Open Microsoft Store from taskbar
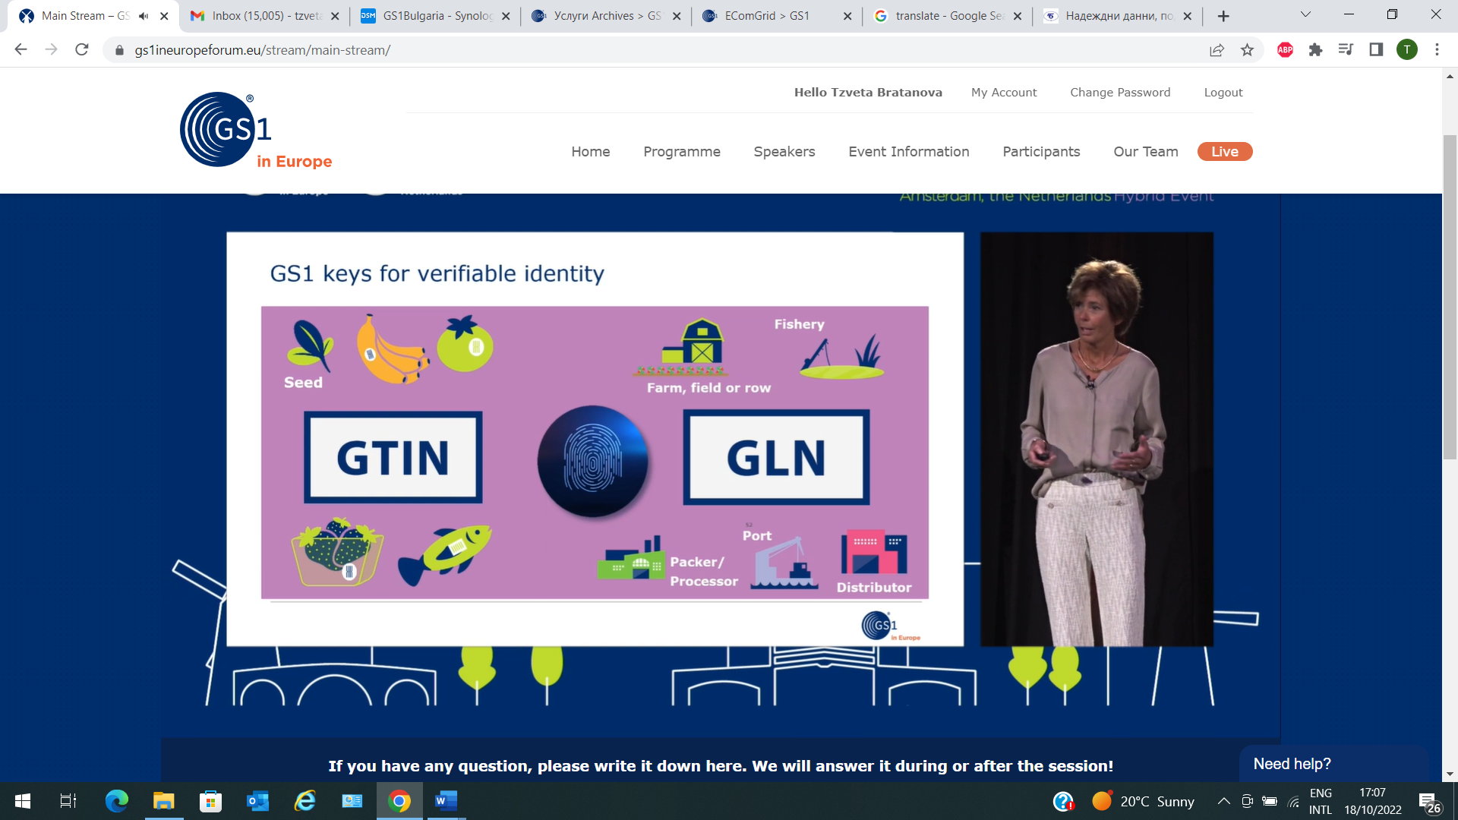The image size is (1458, 820). coord(210,801)
